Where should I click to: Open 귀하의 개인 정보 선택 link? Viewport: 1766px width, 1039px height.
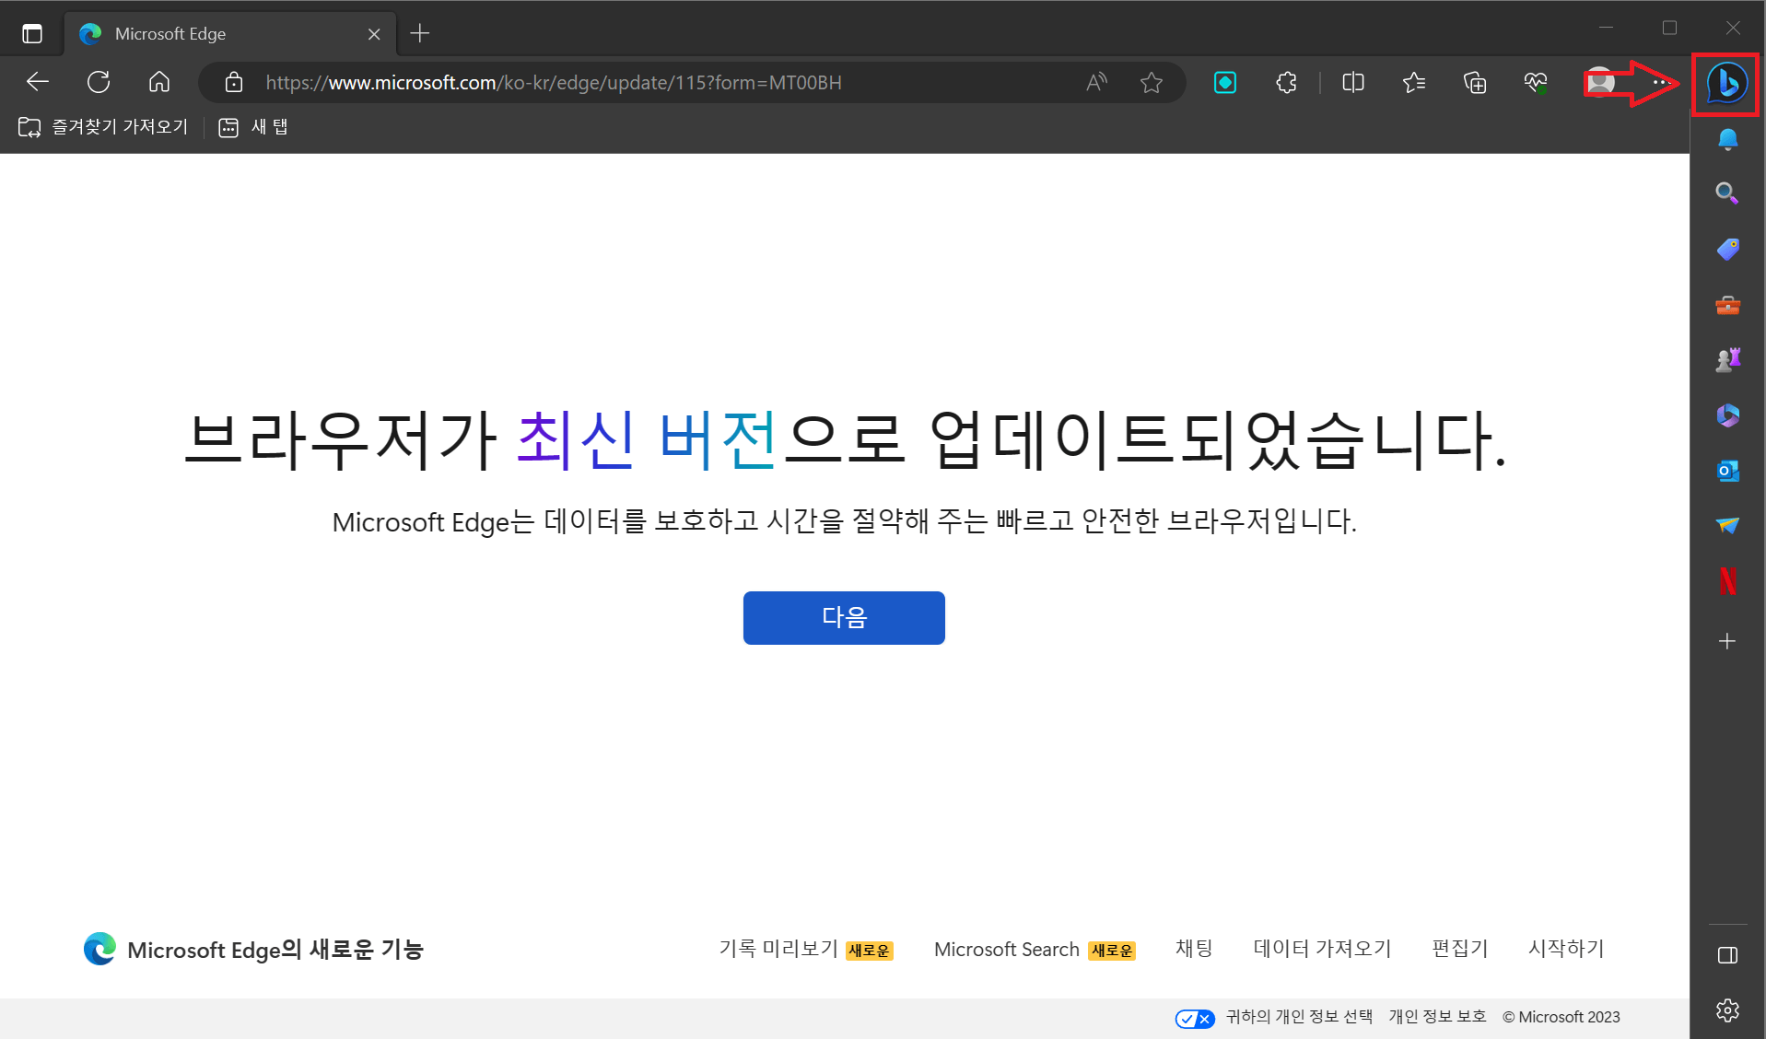[1299, 1017]
